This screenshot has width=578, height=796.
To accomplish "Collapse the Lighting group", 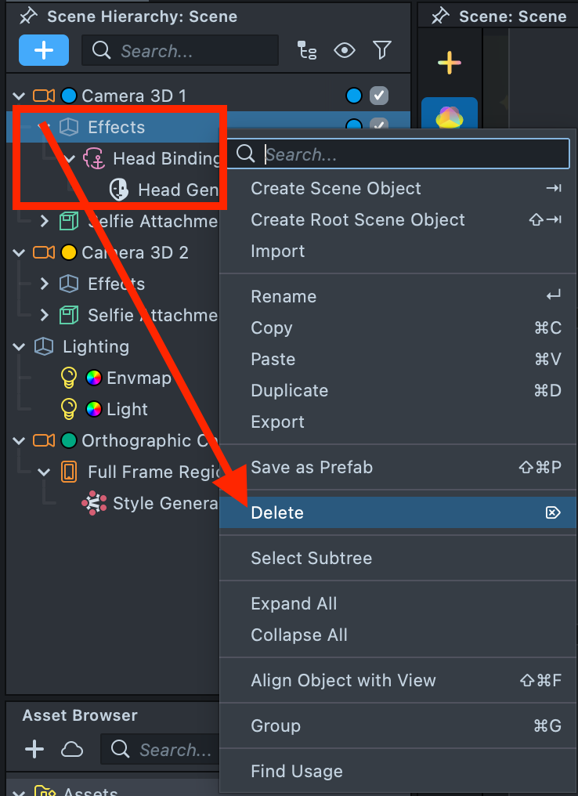I will (x=19, y=347).
